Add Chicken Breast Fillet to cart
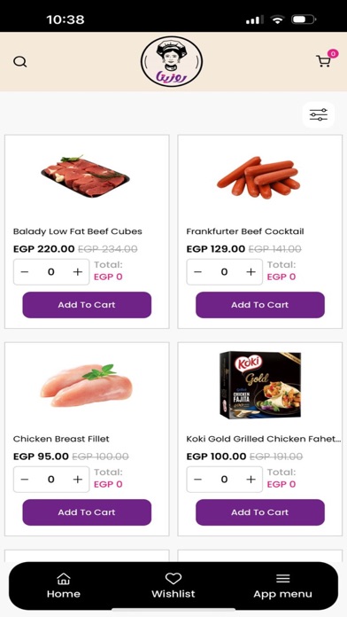 (x=87, y=512)
